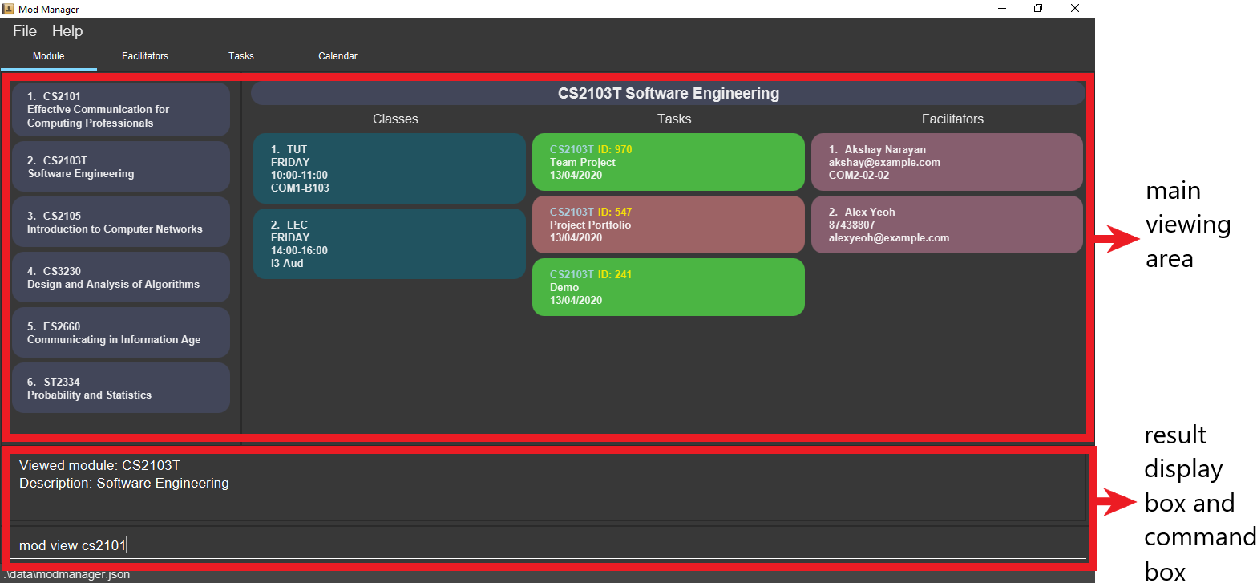Close the Mod Manager window
This screenshot has width=1257, height=583.
point(1075,9)
